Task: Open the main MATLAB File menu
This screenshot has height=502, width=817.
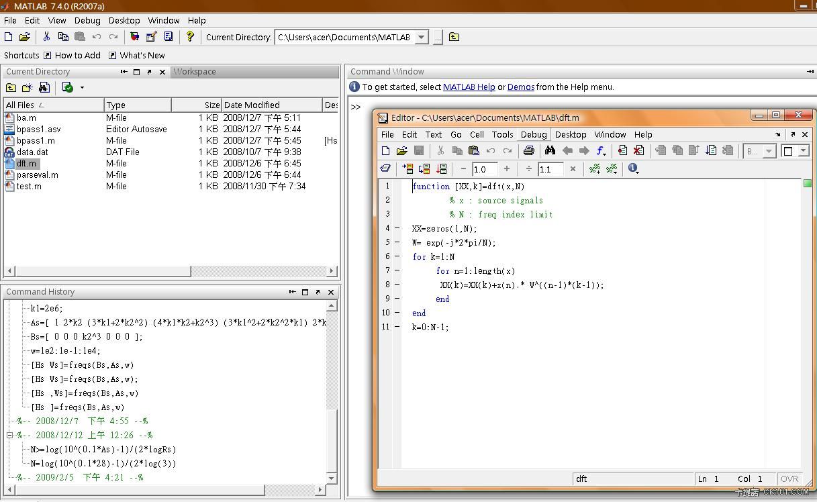Action: [10, 20]
